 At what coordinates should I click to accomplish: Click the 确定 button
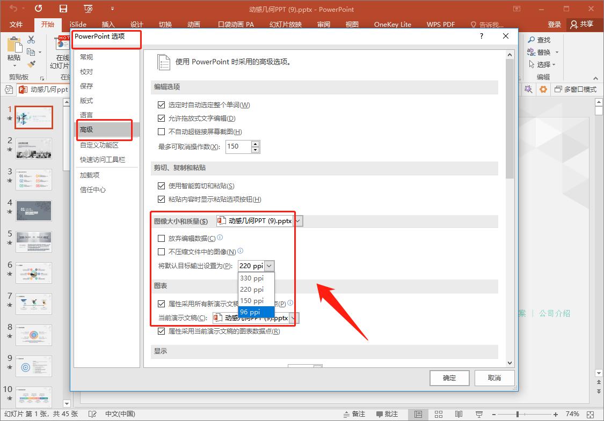click(x=449, y=378)
